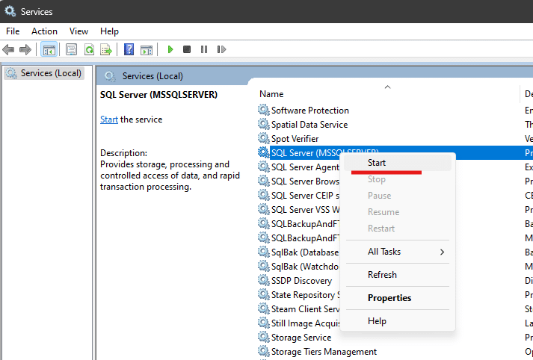The width and height of the screenshot is (533, 360).
Task: Click the Pause Service toolbar icon
Action: coord(204,50)
